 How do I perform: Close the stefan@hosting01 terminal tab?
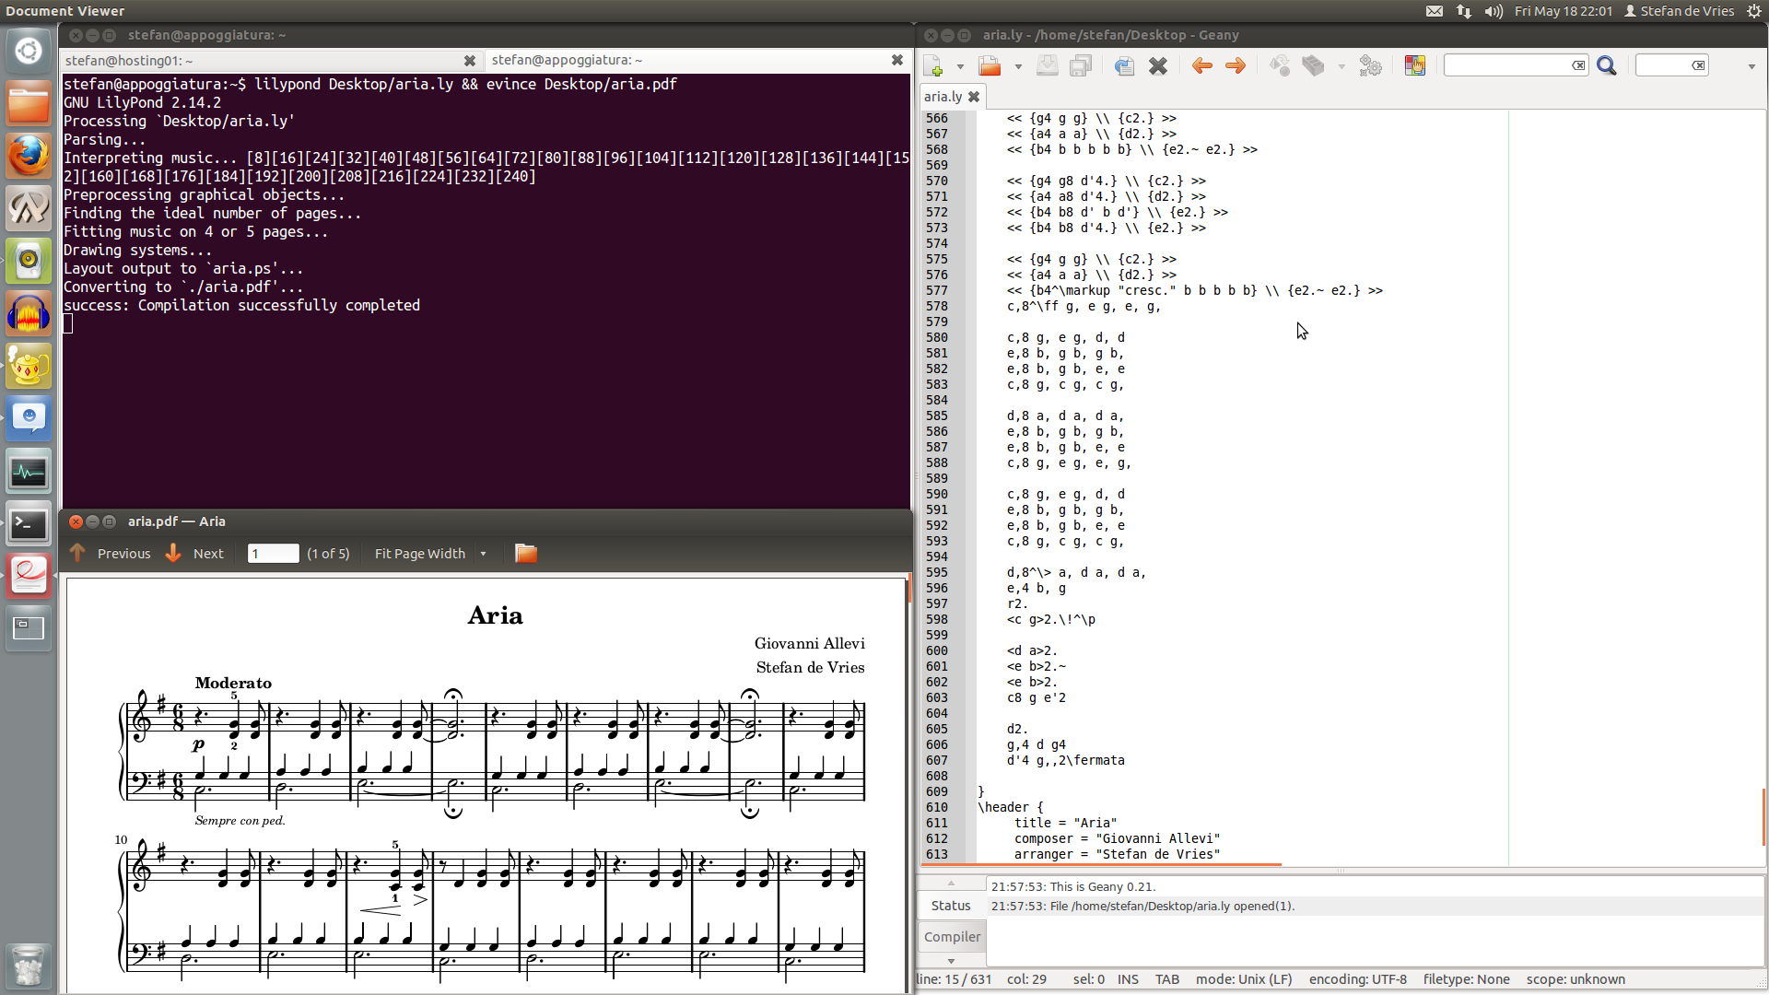470,61
